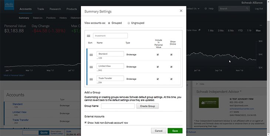Click the Help question mark icon
Viewport: 270px width, 136px height.
click(206, 8)
